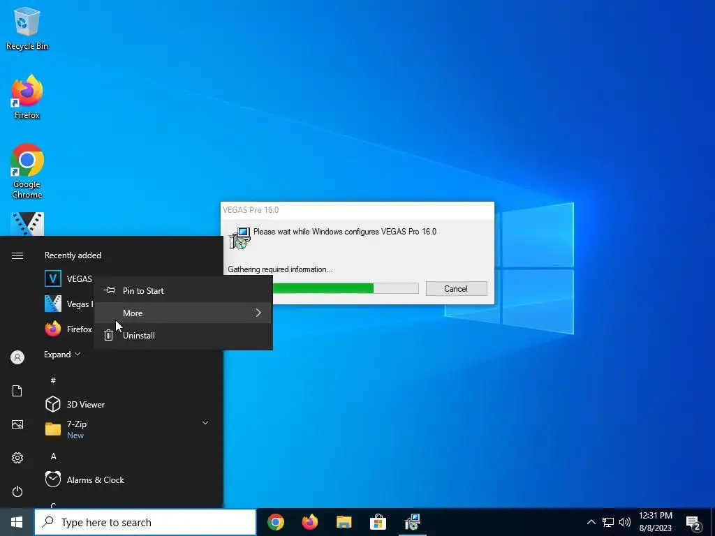
Task: Select the Vegas desktop icon behind Start menu
Action: [27, 224]
